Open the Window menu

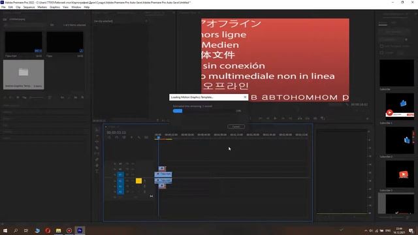tap(76, 7)
